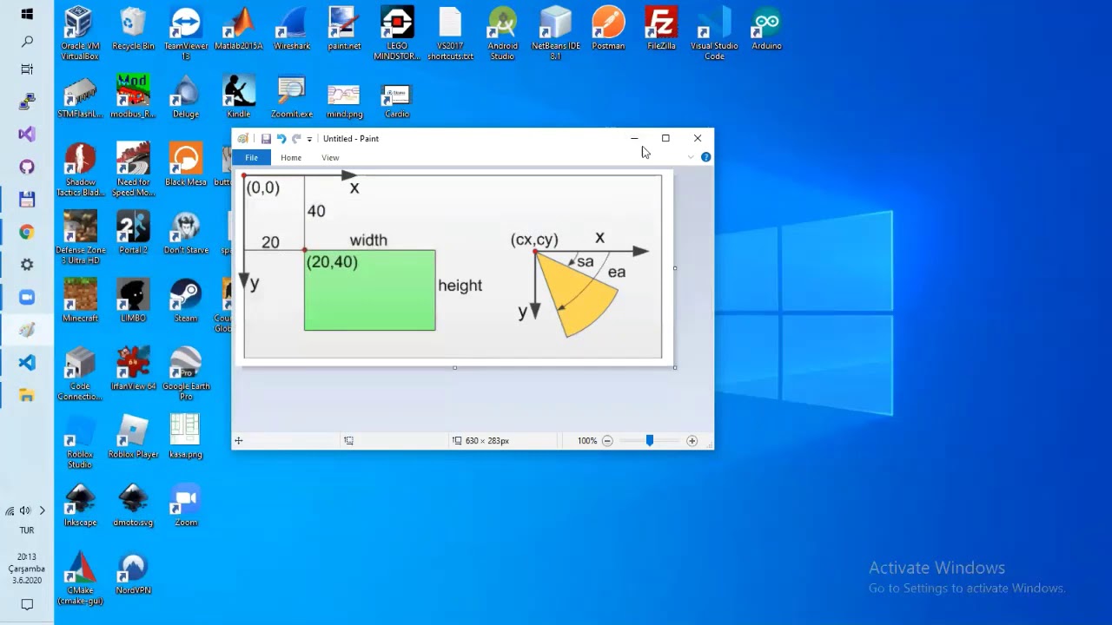Image resolution: width=1112 pixels, height=625 pixels.
Task: Click the zoom in plus button
Action: [x=692, y=441]
